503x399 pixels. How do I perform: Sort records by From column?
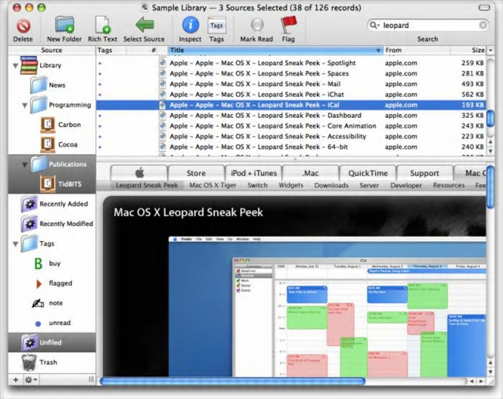pos(416,50)
